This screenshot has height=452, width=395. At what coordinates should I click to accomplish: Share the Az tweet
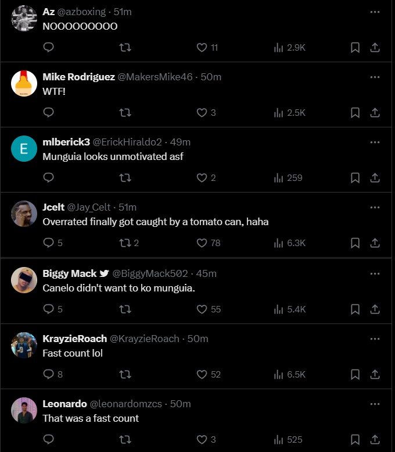pos(375,48)
